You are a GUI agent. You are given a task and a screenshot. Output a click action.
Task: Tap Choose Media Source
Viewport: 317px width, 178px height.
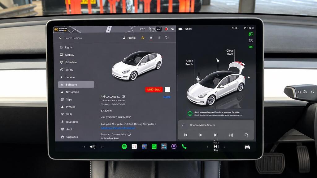pyautogui.click(x=216, y=125)
